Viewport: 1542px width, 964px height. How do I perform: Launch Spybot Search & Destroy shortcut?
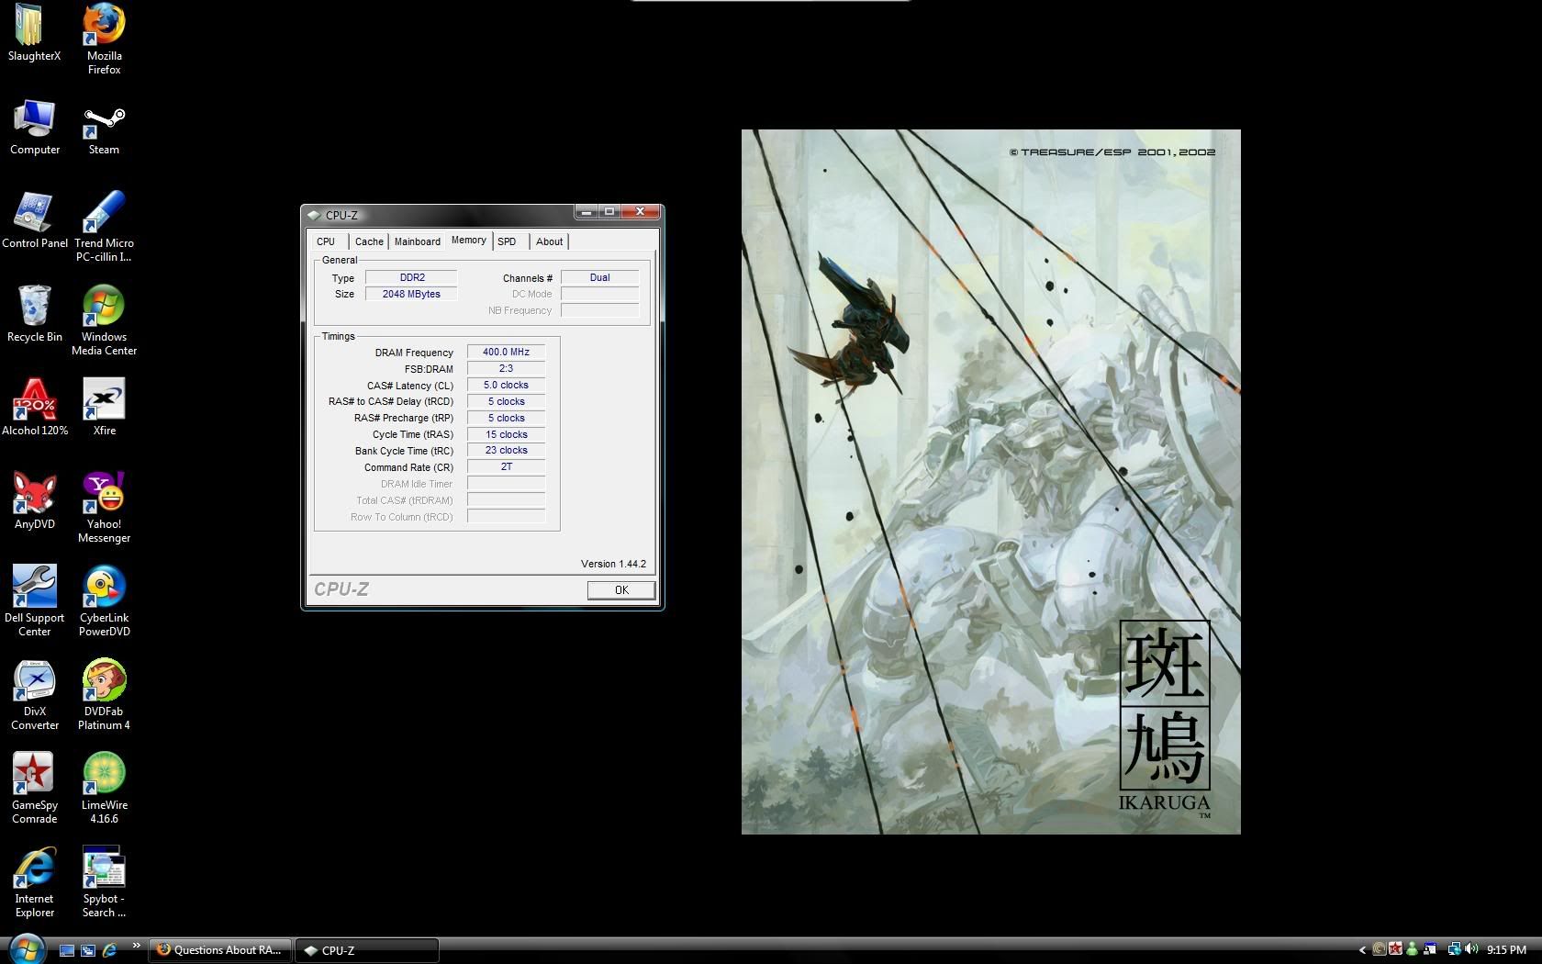coord(104,882)
